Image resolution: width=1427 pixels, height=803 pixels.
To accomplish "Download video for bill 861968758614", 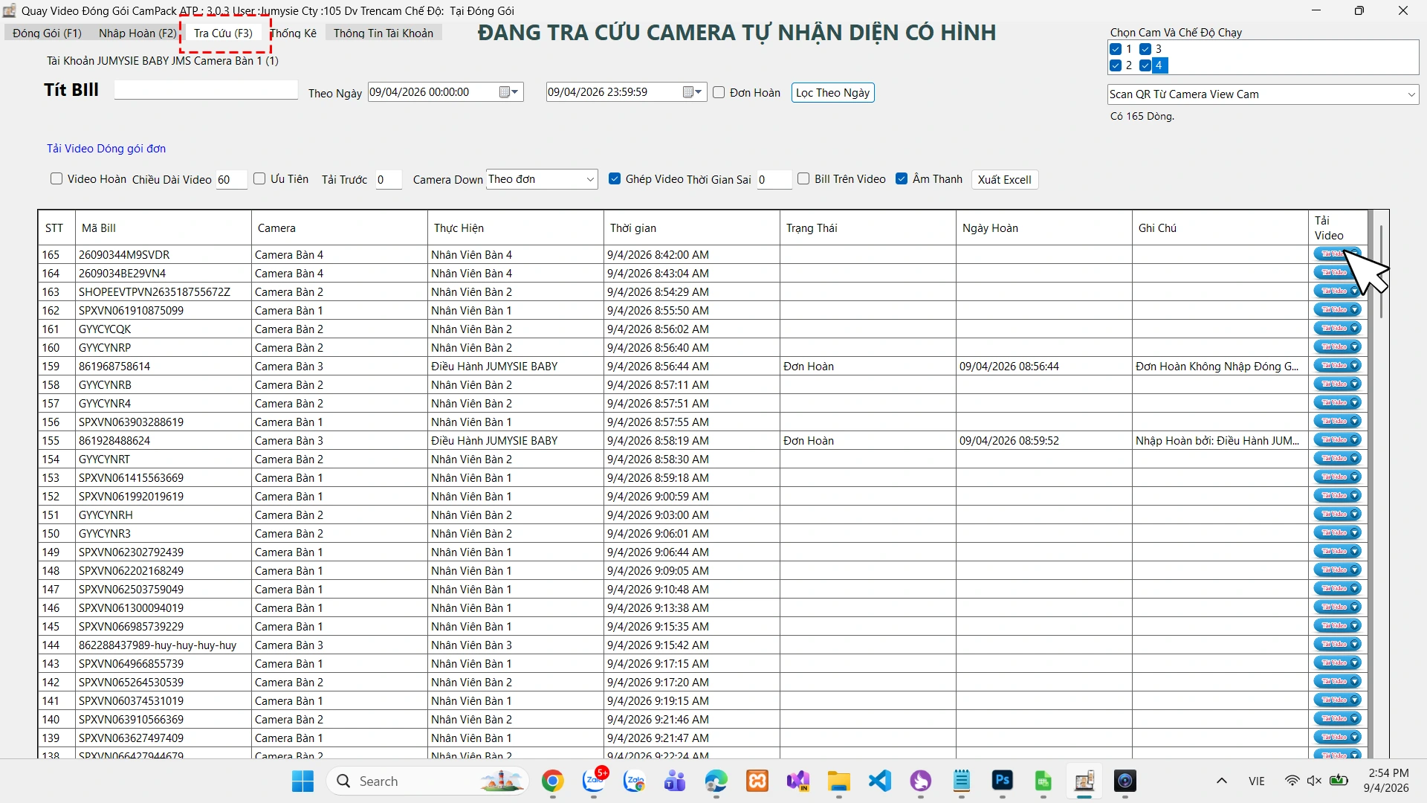I will tap(1337, 366).
